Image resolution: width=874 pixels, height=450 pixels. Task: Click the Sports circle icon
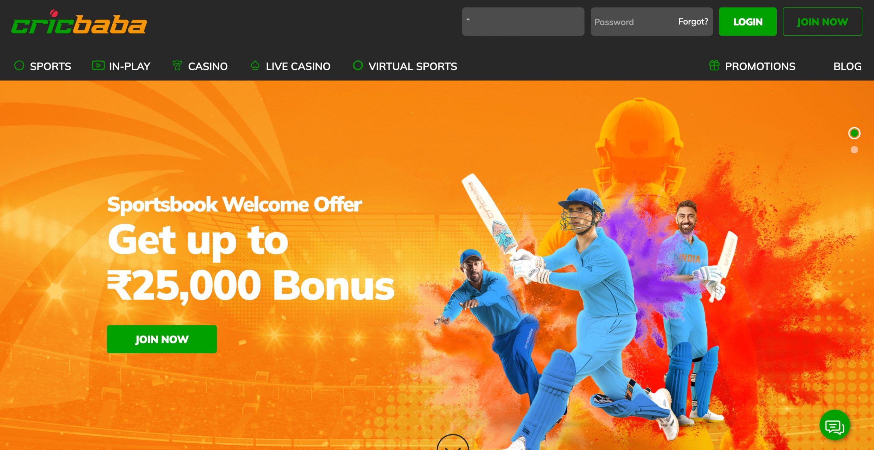coord(19,66)
